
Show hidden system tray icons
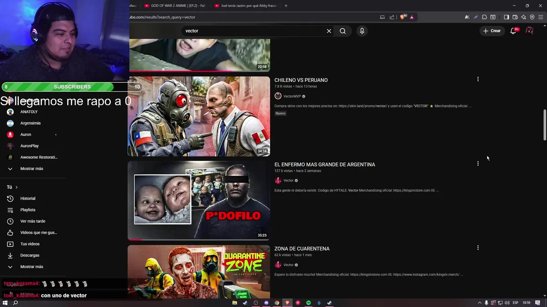coord(479,303)
